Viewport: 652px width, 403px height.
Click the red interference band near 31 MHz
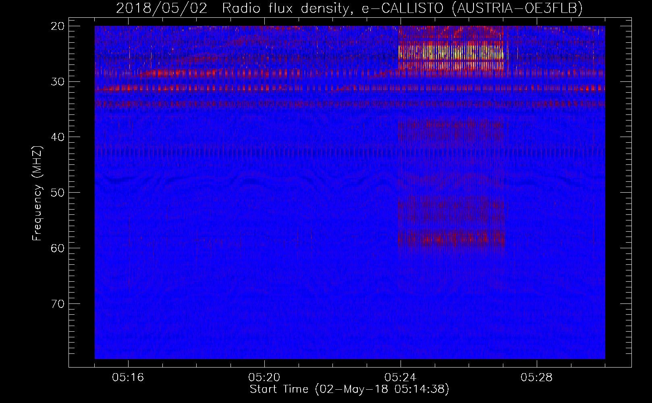tap(350, 88)
